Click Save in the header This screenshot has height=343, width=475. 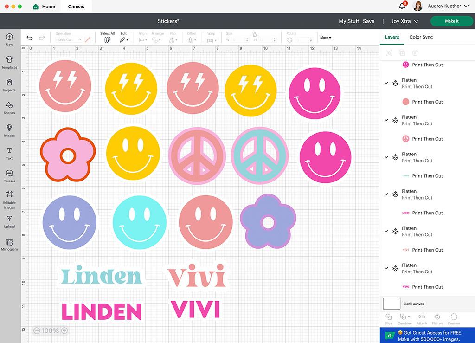pos(368,21)
